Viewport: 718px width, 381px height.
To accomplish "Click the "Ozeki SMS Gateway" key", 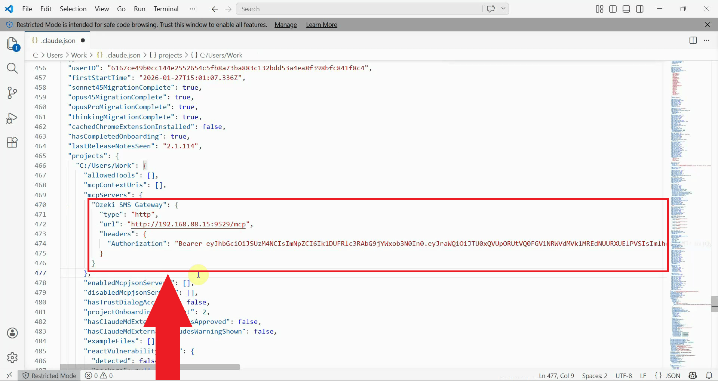I will [x=129, y=205].
